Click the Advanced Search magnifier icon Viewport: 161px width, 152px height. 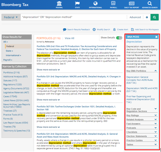[x=150, y=4]
